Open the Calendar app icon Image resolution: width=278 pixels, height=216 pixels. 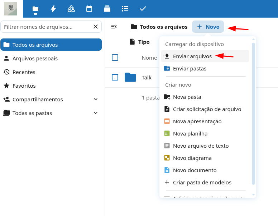[x=89, y=9]
